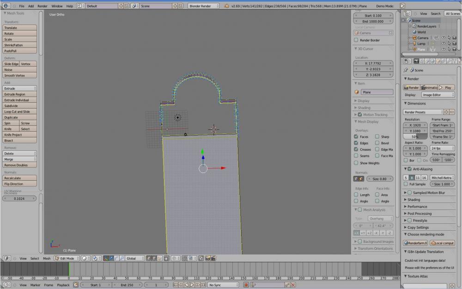
Task: Open the Render Presets dropdown
Action: (423, 112)
